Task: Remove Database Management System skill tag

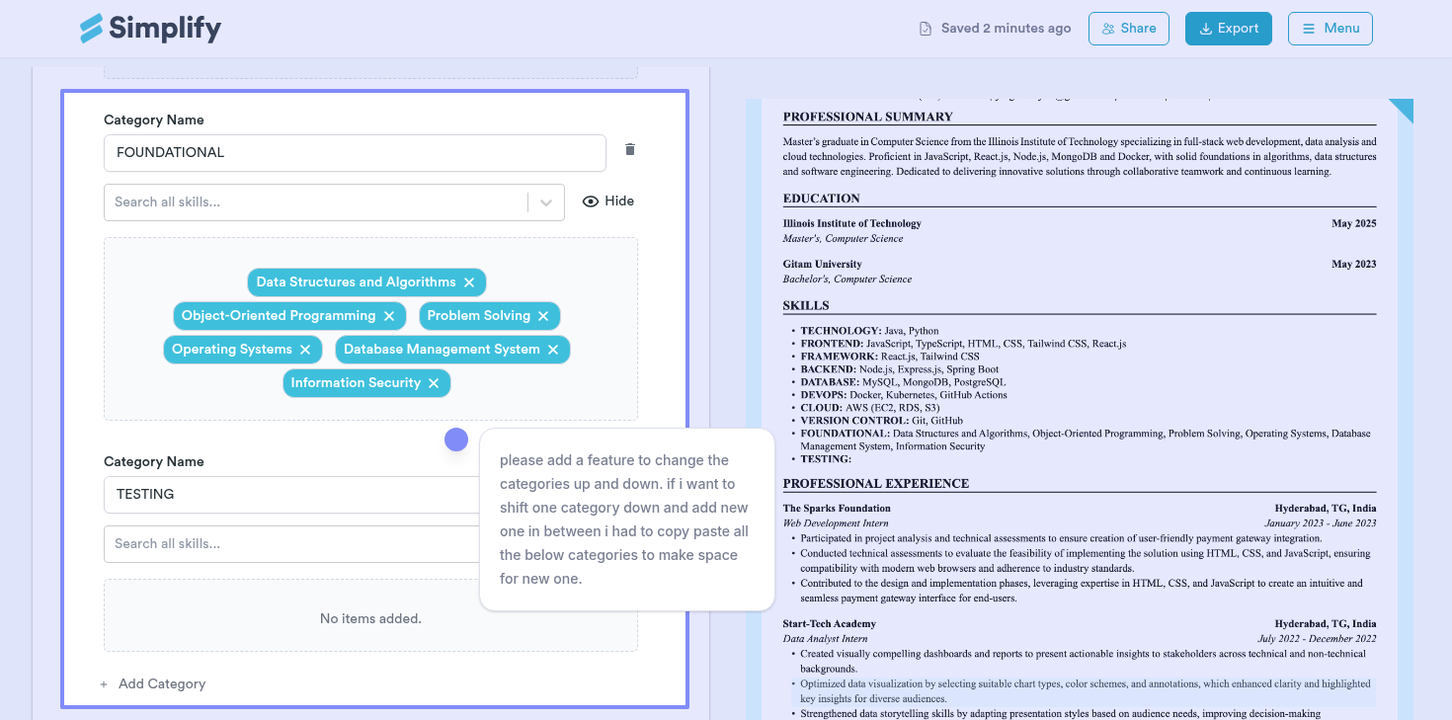Action: 553,350
